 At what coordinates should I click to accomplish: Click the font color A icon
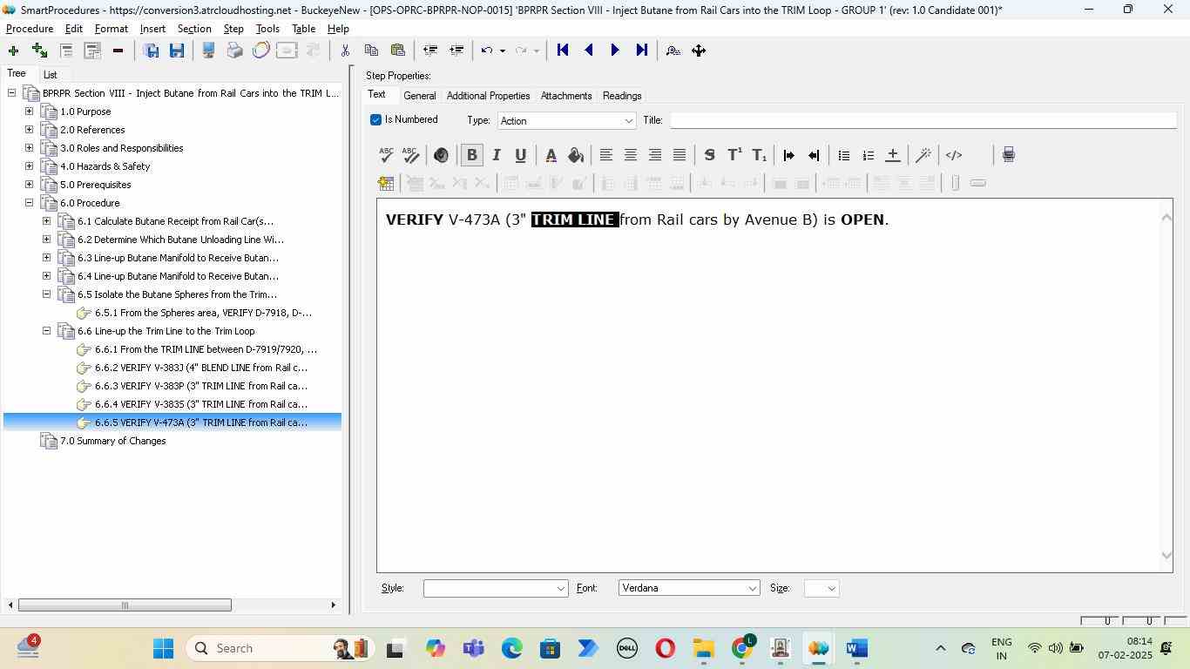click(x=551, y=155)
